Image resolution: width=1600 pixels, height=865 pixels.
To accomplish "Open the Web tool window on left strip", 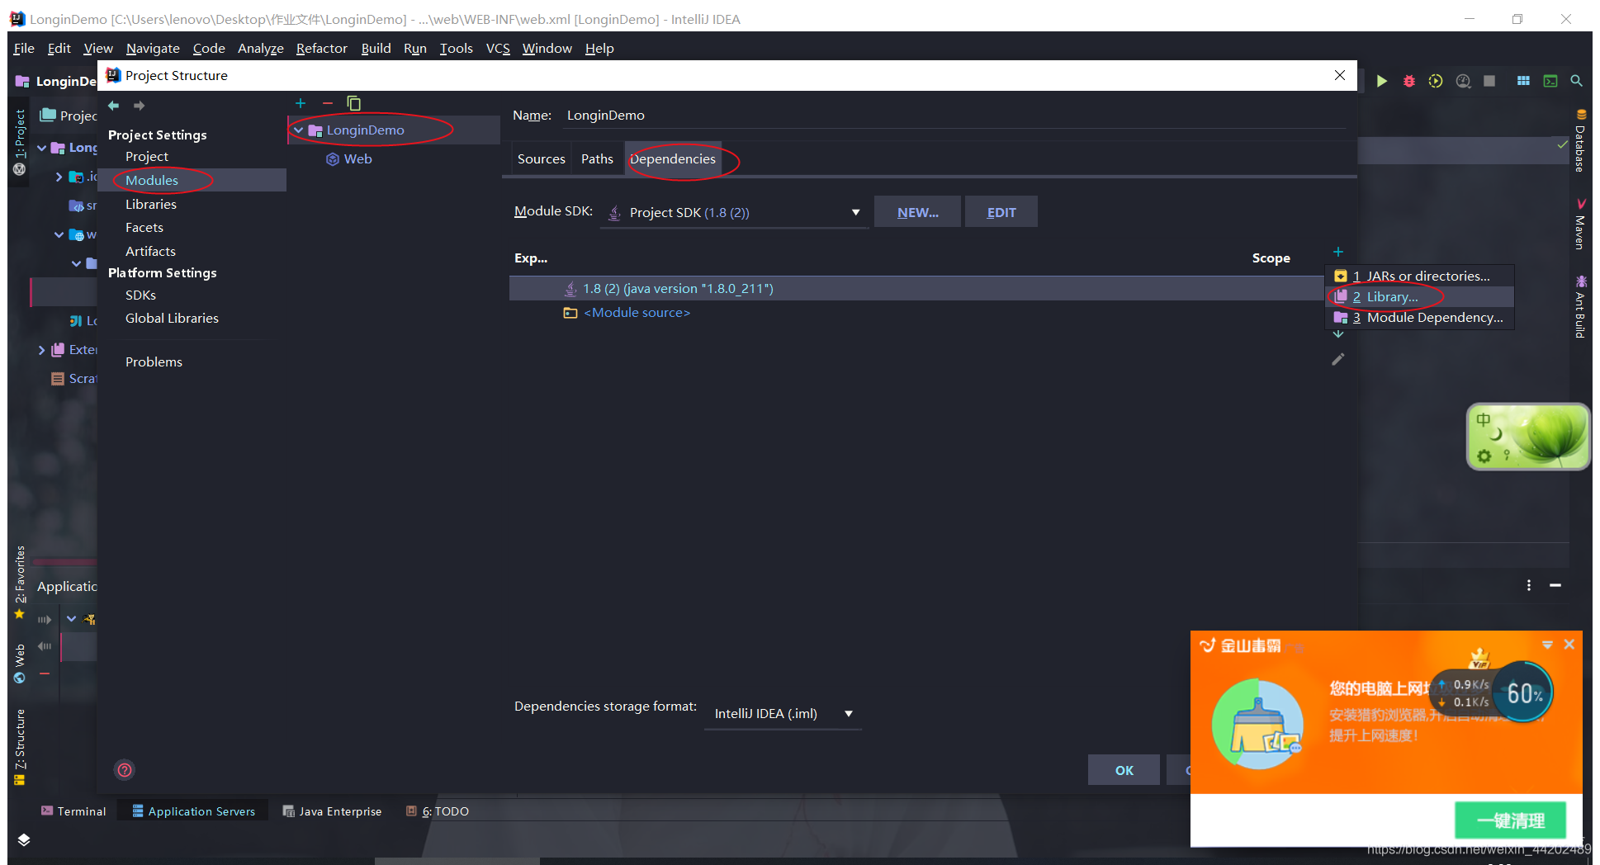I will tap(20, 663).
